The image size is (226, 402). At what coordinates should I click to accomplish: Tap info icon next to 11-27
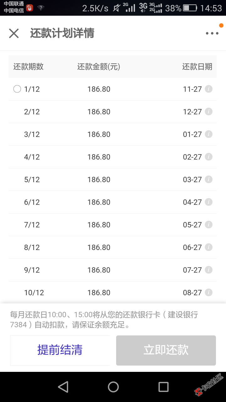[x=208, y=89]
